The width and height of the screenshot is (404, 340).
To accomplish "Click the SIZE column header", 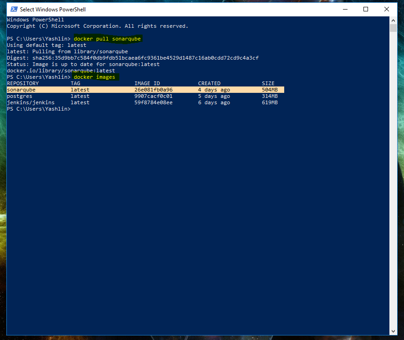I will click(268, 83).
